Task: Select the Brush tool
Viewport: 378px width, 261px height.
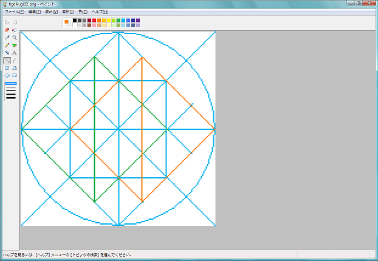Action: coord(15,46)
